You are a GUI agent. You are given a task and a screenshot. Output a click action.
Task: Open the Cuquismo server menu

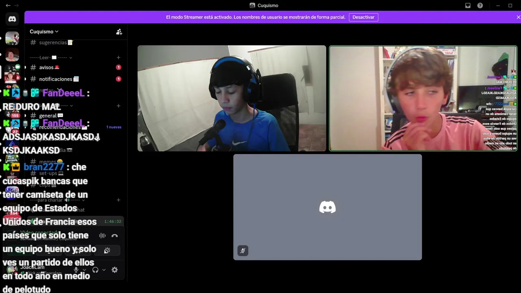click(x=44, y=32)
